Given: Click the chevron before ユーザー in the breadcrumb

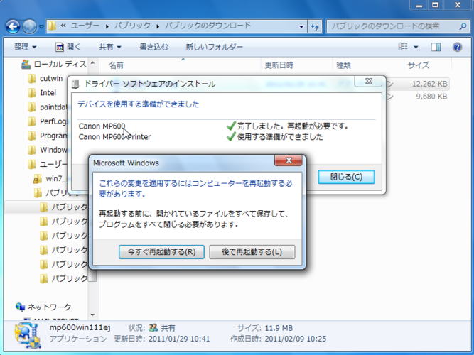Looking at the screenshot, I should click(63, 26).
